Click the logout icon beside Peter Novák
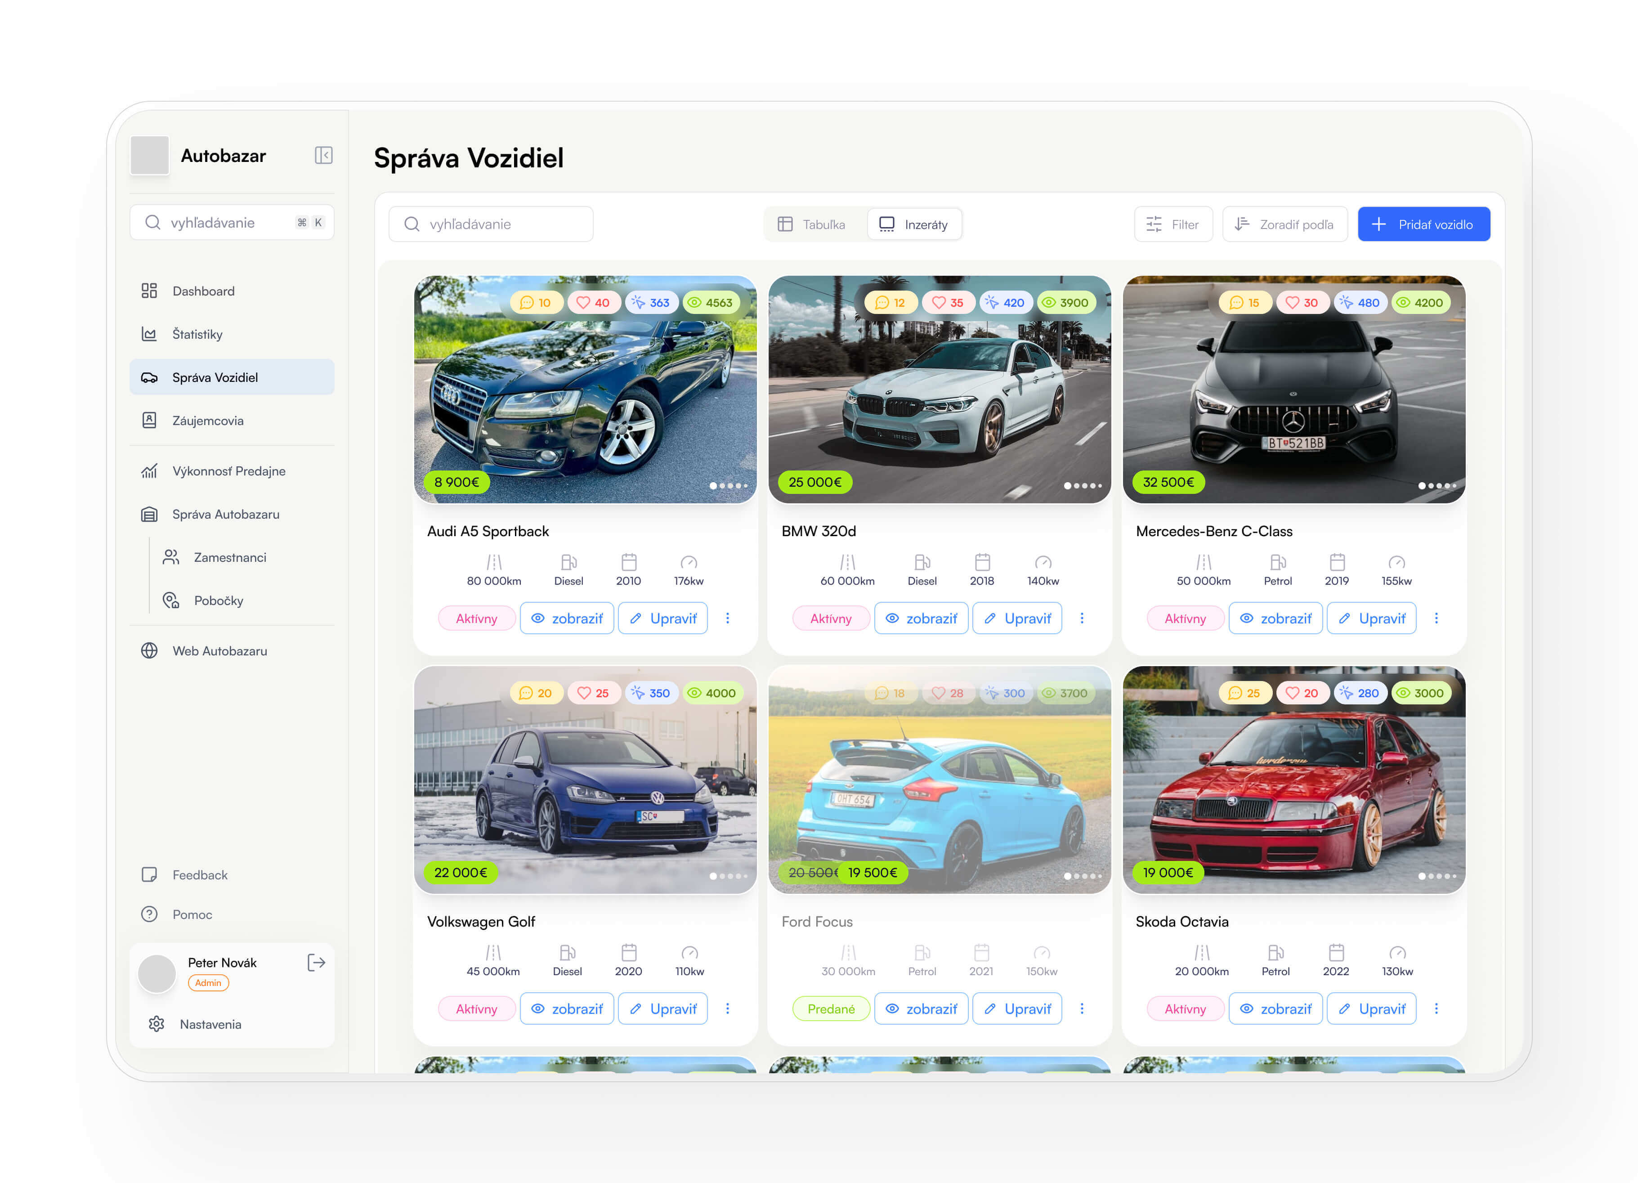 click(316, 962)
